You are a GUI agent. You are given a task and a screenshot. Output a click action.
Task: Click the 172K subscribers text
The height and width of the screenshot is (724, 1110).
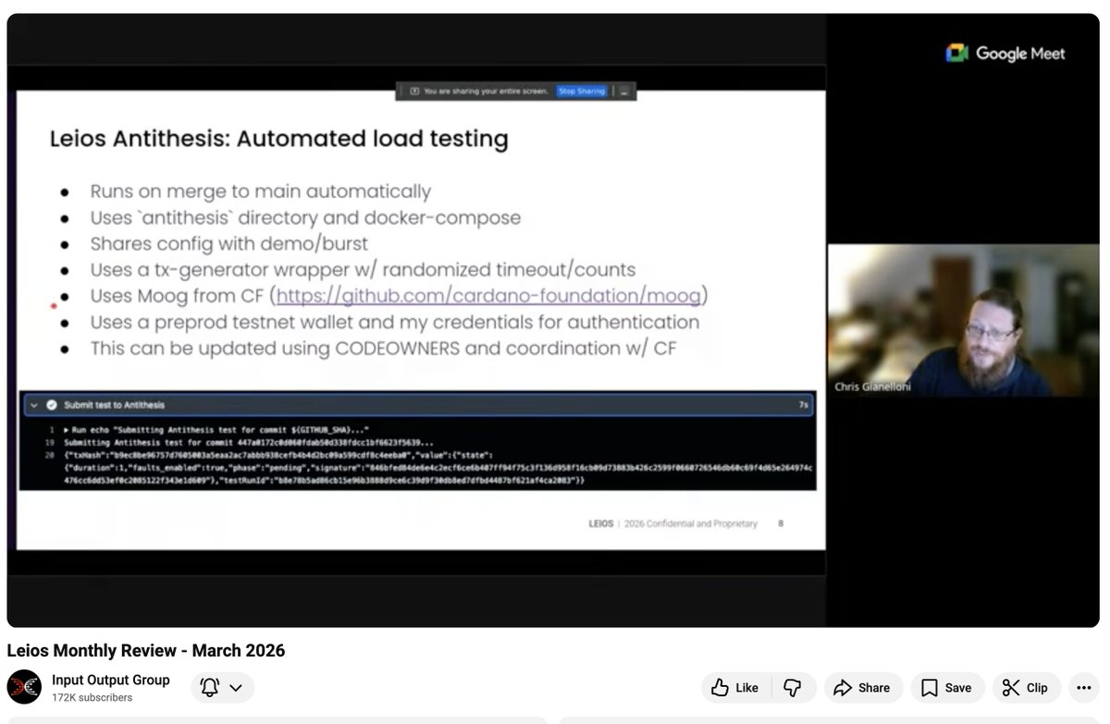[92, 697]
